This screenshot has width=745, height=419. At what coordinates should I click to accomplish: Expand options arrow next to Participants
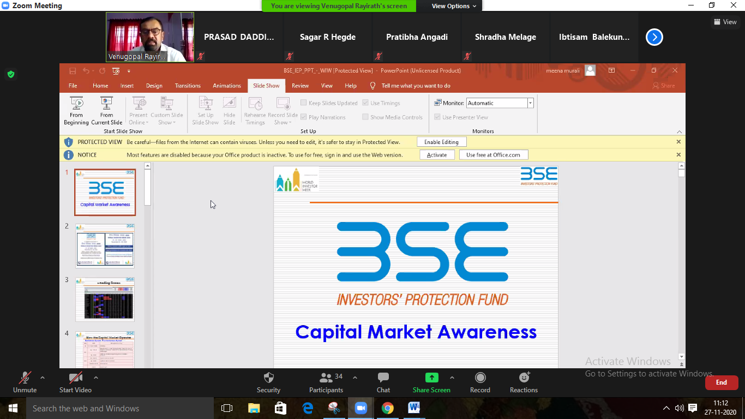pyautogui.click(x=355, y=377)
